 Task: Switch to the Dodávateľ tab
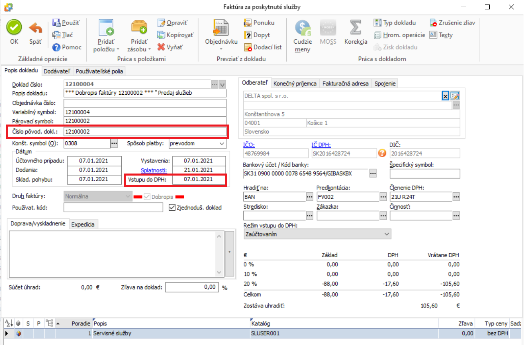click(x=57, y=71)
